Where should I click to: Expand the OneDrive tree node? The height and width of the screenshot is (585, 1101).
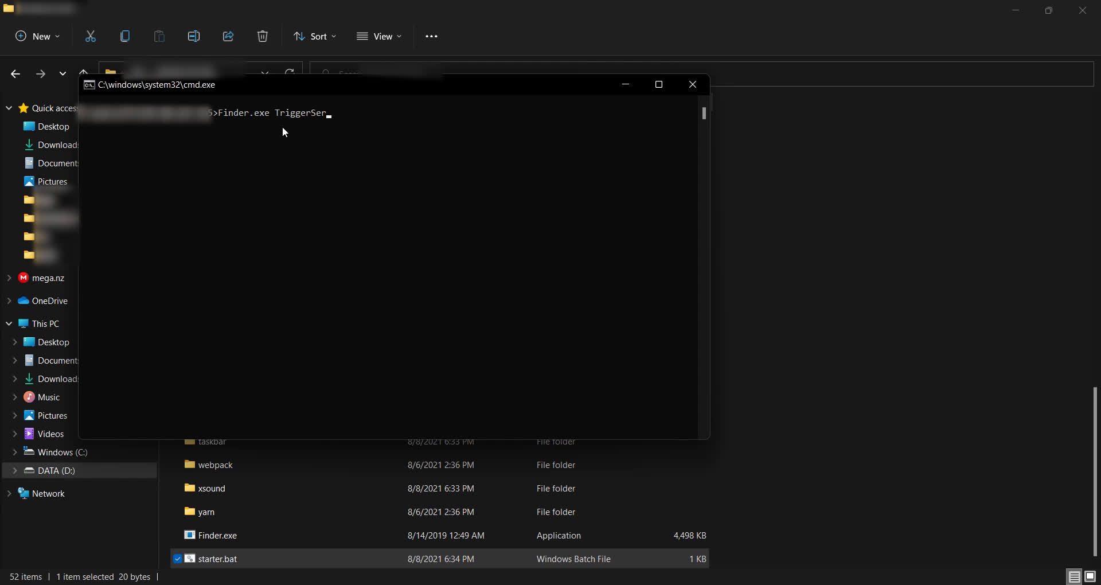click(9, 301)
